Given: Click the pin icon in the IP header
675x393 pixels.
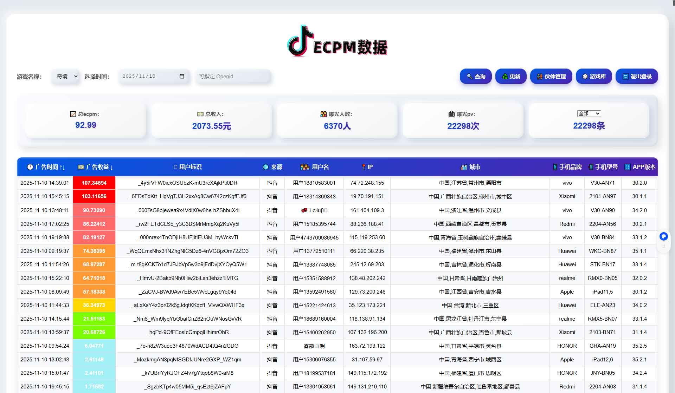Looking at the screenshot, I should 364,167.
